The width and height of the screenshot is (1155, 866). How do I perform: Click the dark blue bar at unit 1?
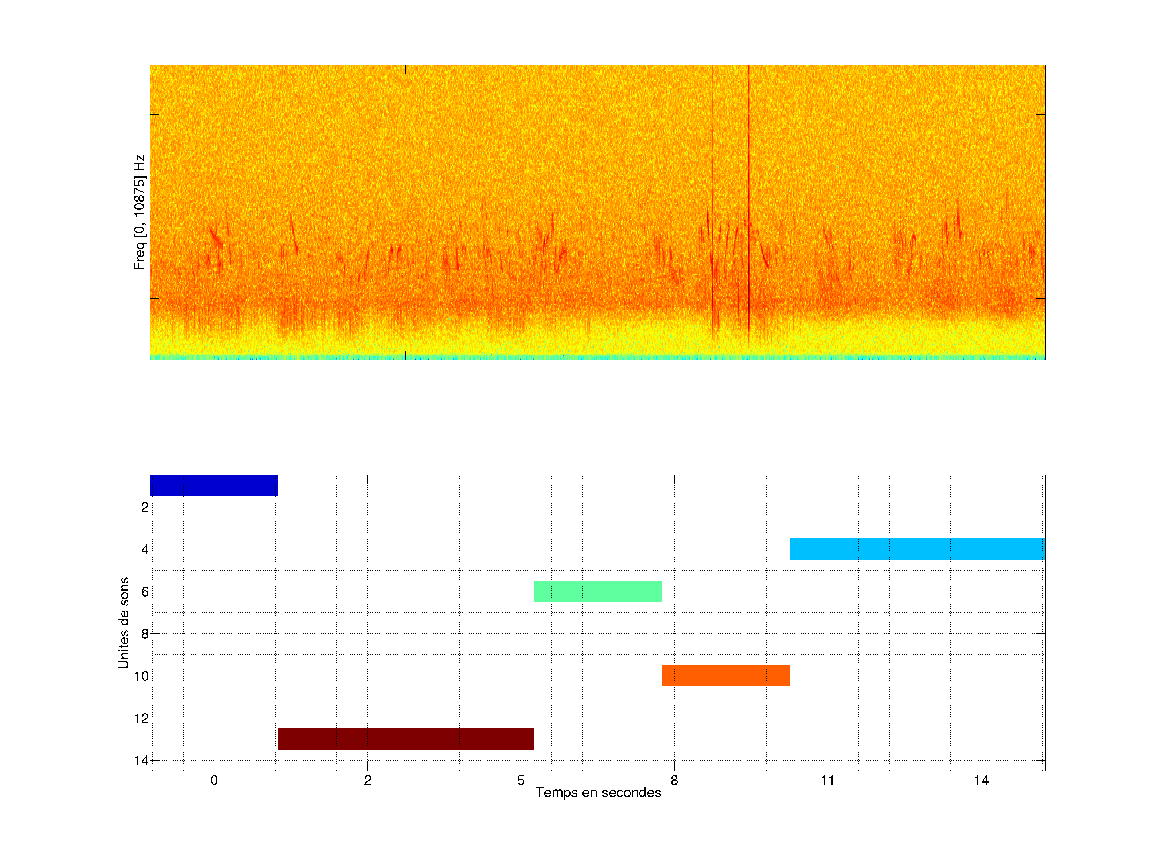(214, 486)
